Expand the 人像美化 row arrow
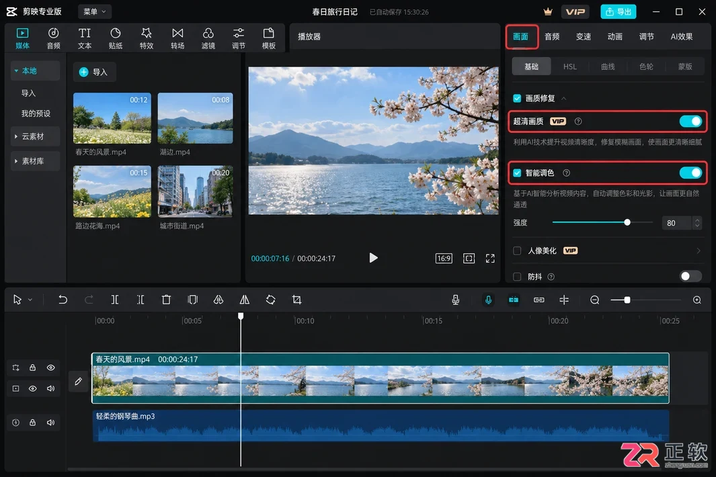Image resolution: width=716 pixels, height=477 pixels. pos(699,251)
